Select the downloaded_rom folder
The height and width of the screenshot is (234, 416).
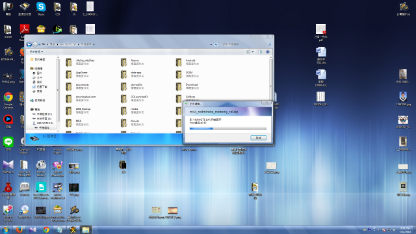[x=81, y=99]
